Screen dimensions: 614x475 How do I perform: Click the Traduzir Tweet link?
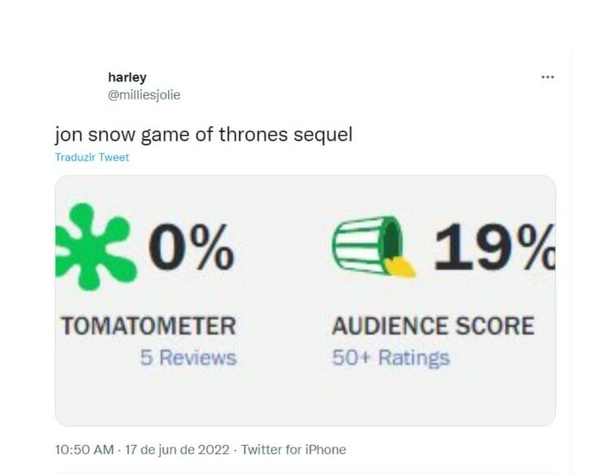[92, 158]
